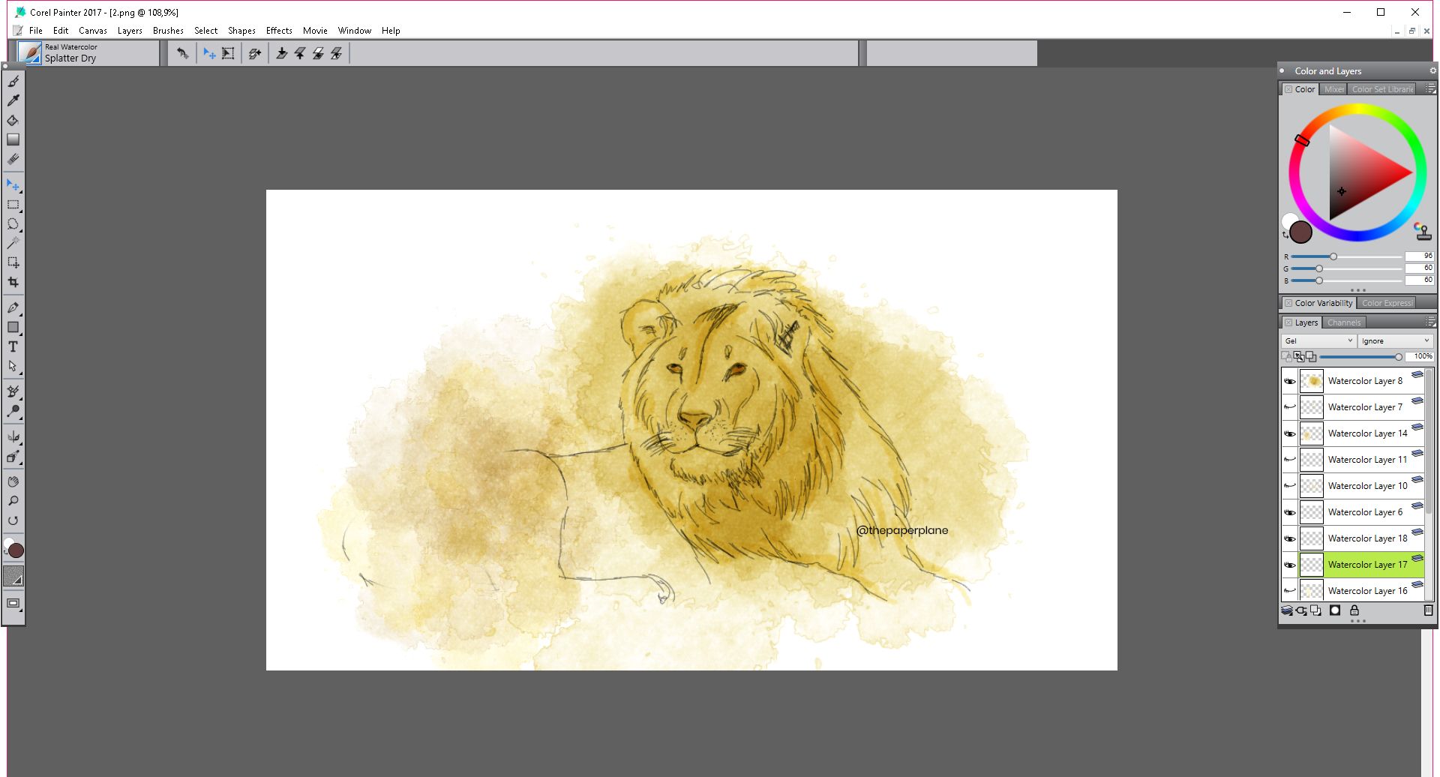Open the Brushes menu
Viewport: 1440px width, 777px height.
pos(168,31)
